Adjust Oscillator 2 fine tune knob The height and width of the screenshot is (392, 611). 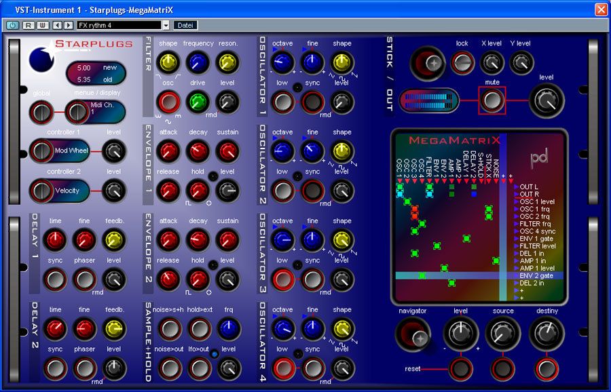click(x=313, y=151)
